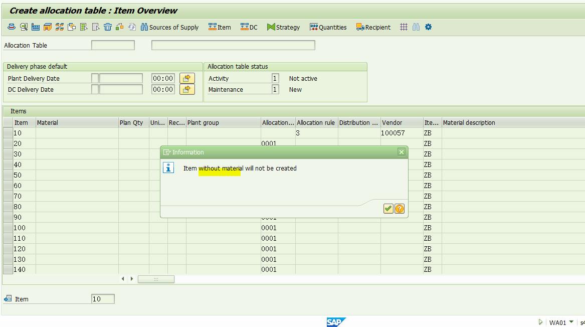The width and height of the screenshot is (585, 327).
Task: Confirm the Information dialog with green checkmark
Action: [388, 209]
